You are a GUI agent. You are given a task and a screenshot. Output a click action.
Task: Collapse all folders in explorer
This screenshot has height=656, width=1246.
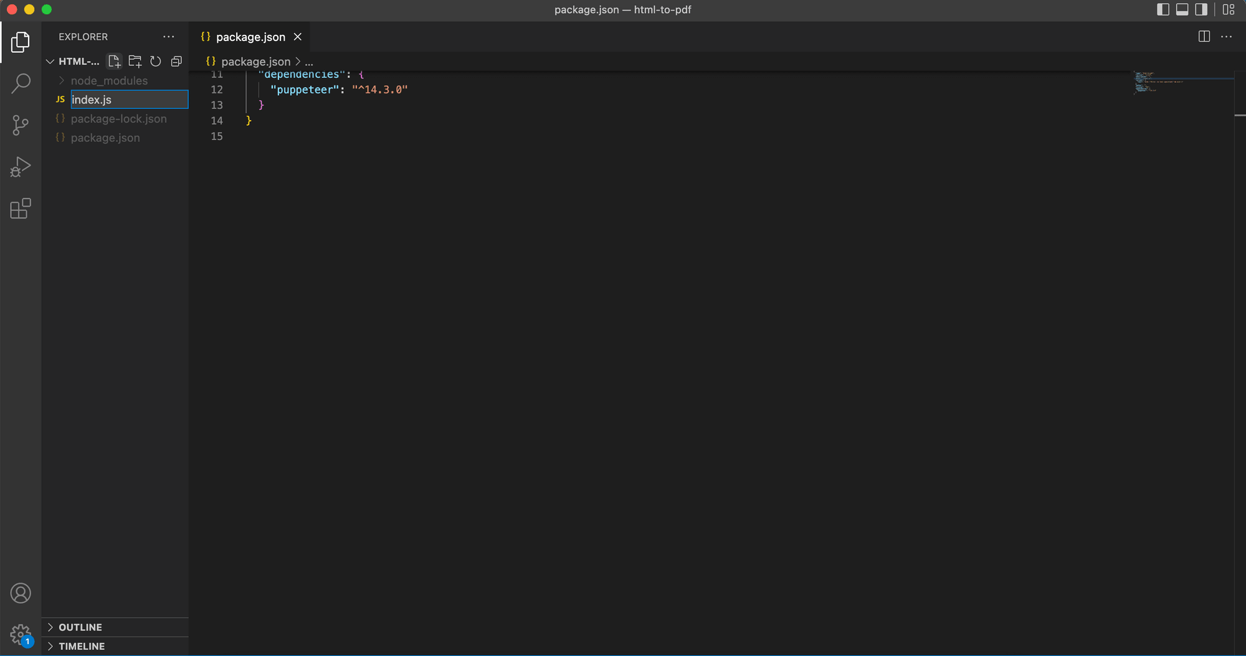click(x=176, y=61)
